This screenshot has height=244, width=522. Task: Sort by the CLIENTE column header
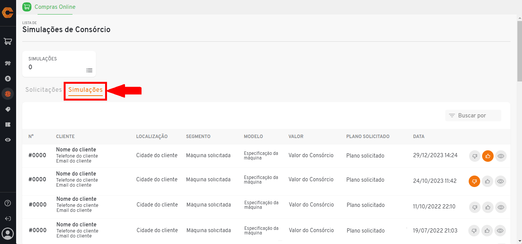click(65, 137)
